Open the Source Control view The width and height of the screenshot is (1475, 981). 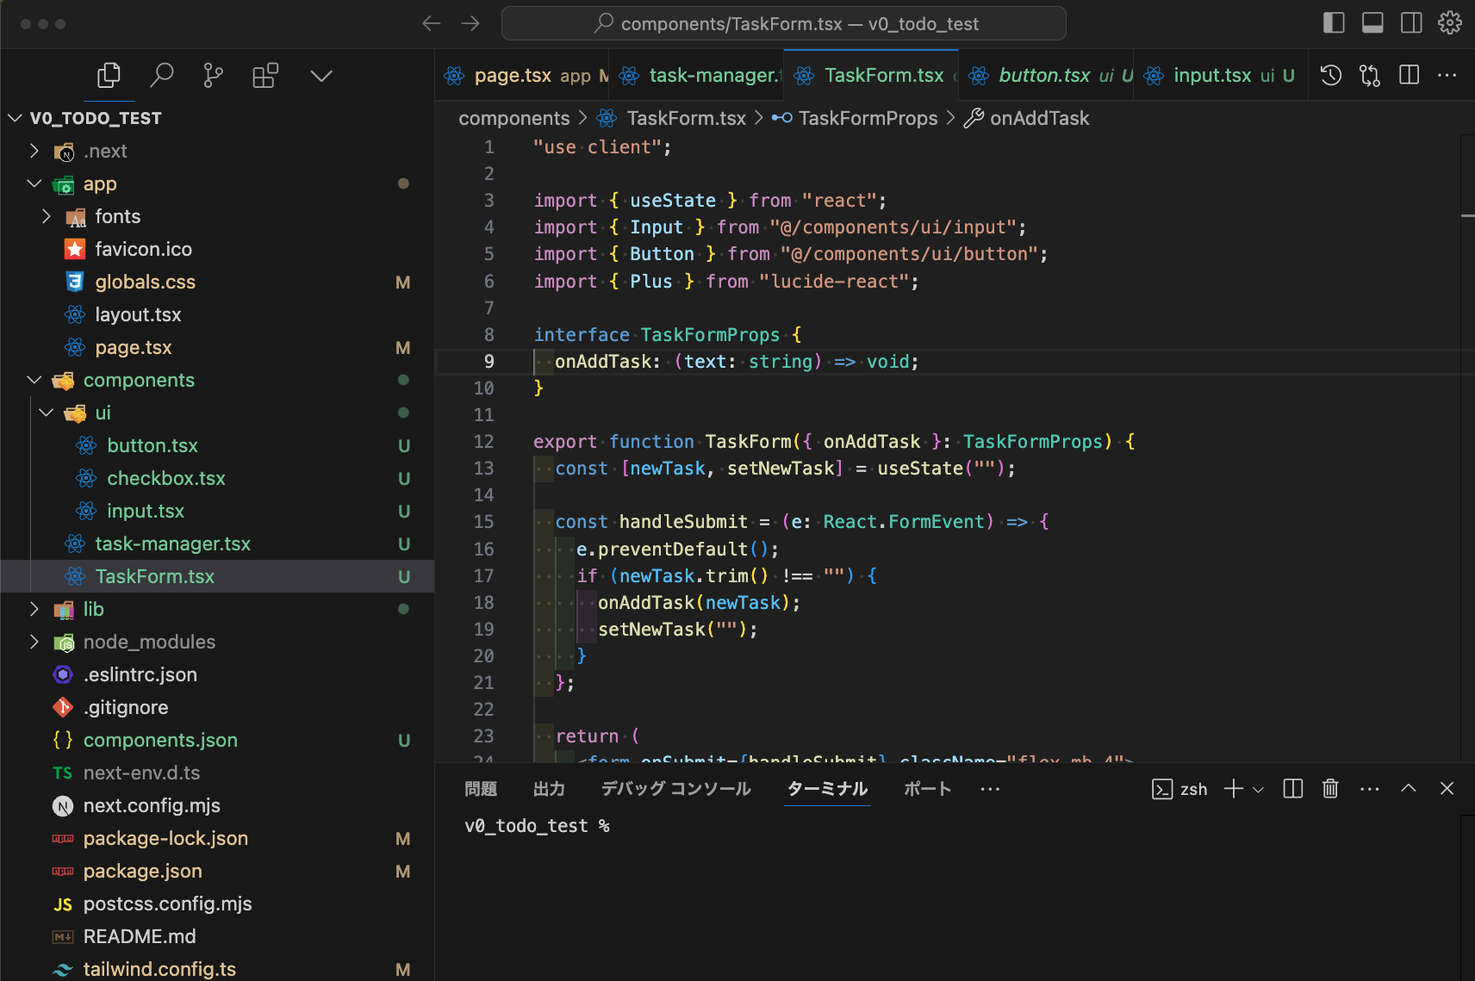213,76
